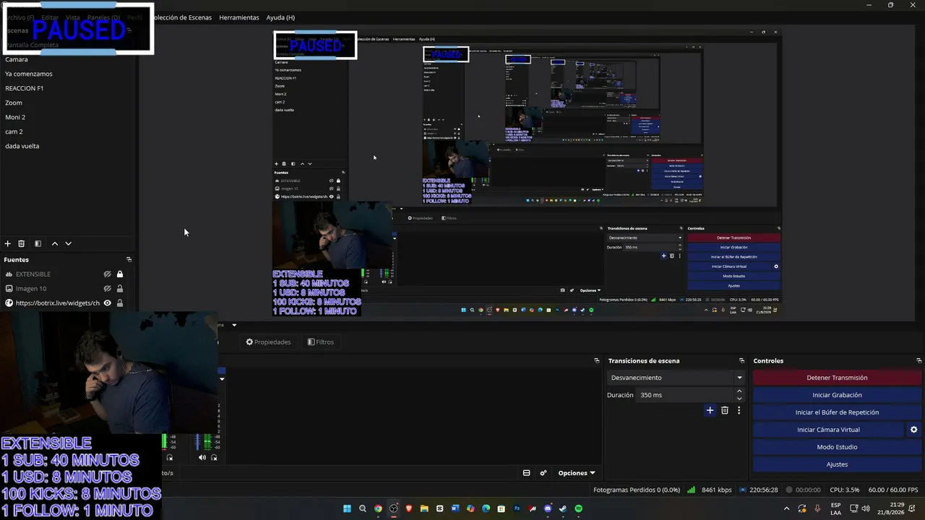Open Spotify from the taskbar
Screen dimensions: 925x520
578,508
